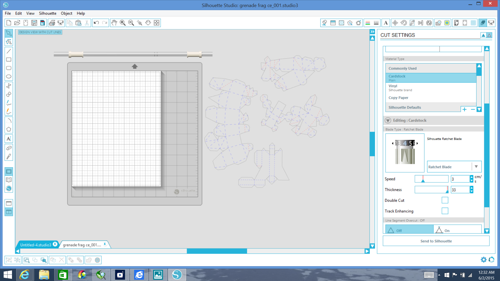Open the Object menu
The width and height of the screenshot is (500, 281).
coord(66,13)
